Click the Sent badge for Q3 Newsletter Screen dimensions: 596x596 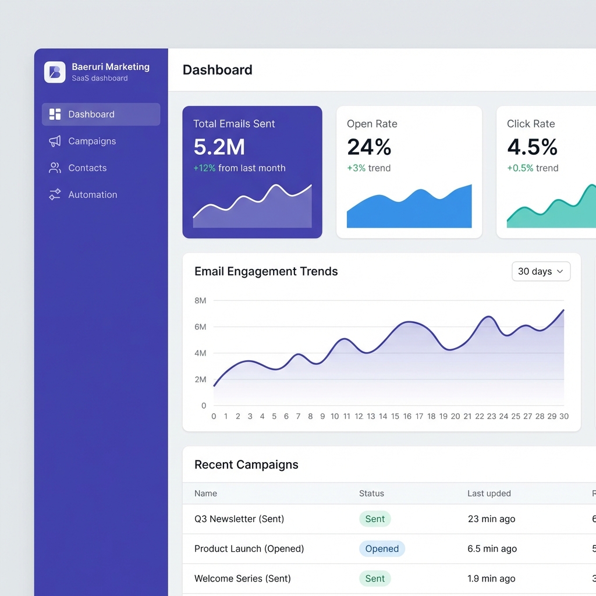[375, 519]
